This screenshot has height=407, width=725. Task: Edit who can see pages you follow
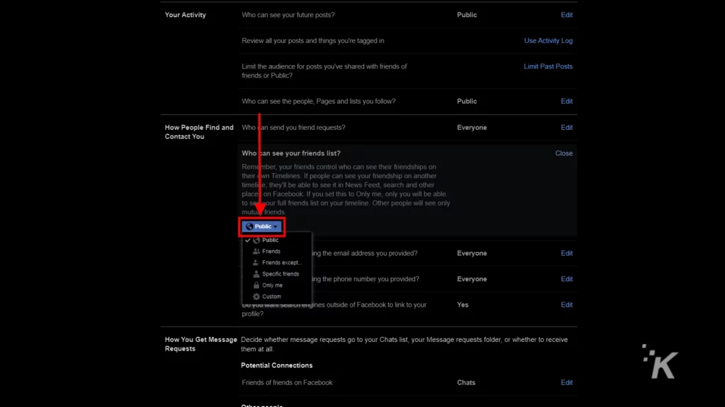[566, 101]
